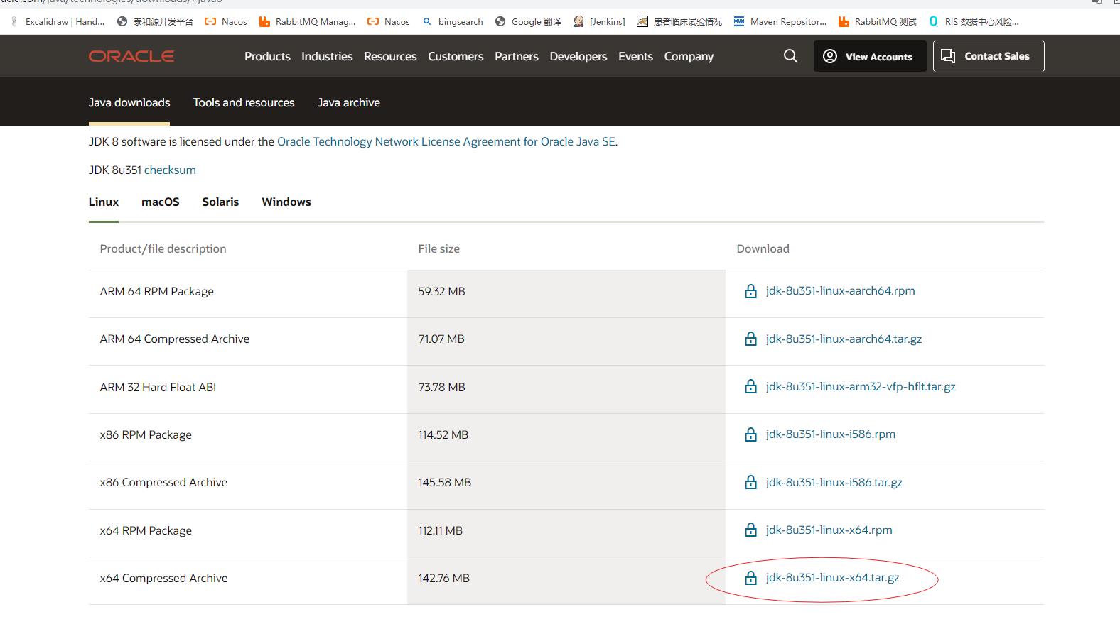Viewport: 1120px width, 634px height.
Task: Open the Products menu
Action: point(267,56)
